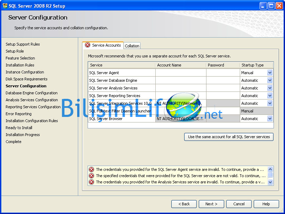The width and height of the screenshot is (285, 214).
Task: Click Complete in the step list
Action: (14, 142)
